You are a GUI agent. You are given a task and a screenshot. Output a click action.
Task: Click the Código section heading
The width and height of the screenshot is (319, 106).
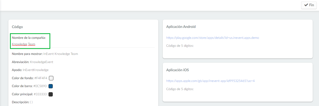[17, 27]
